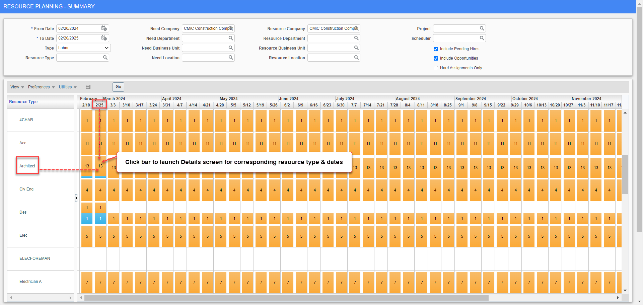Image resolution: width=643 pixels, height=305 pixels.
Task: Open Scheduler lookup search
Action: point(482,38)
